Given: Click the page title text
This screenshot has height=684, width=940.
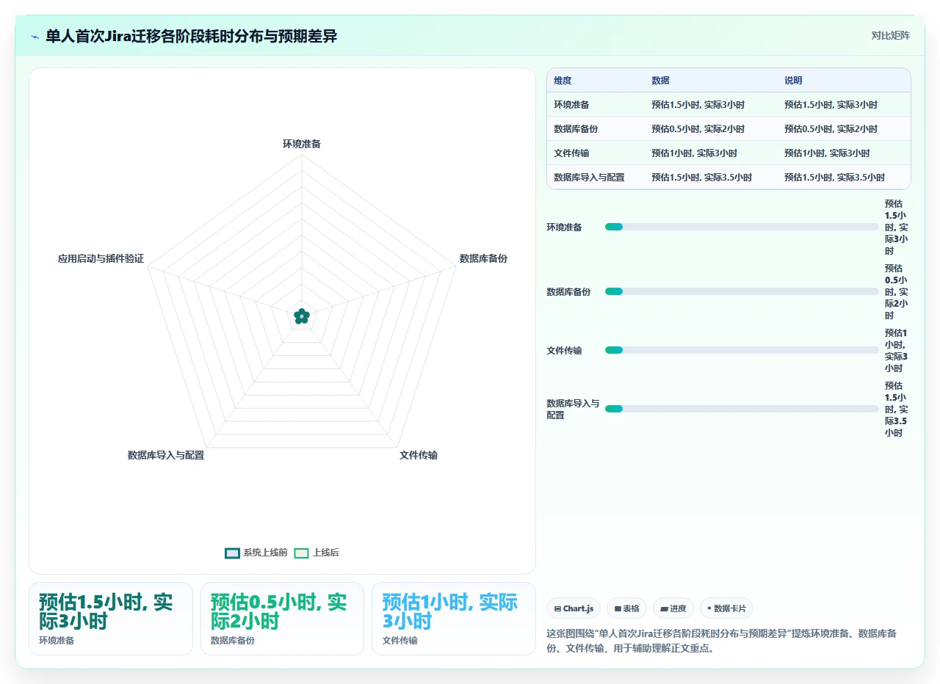Looking at the screenshot, I should point(191,36).
